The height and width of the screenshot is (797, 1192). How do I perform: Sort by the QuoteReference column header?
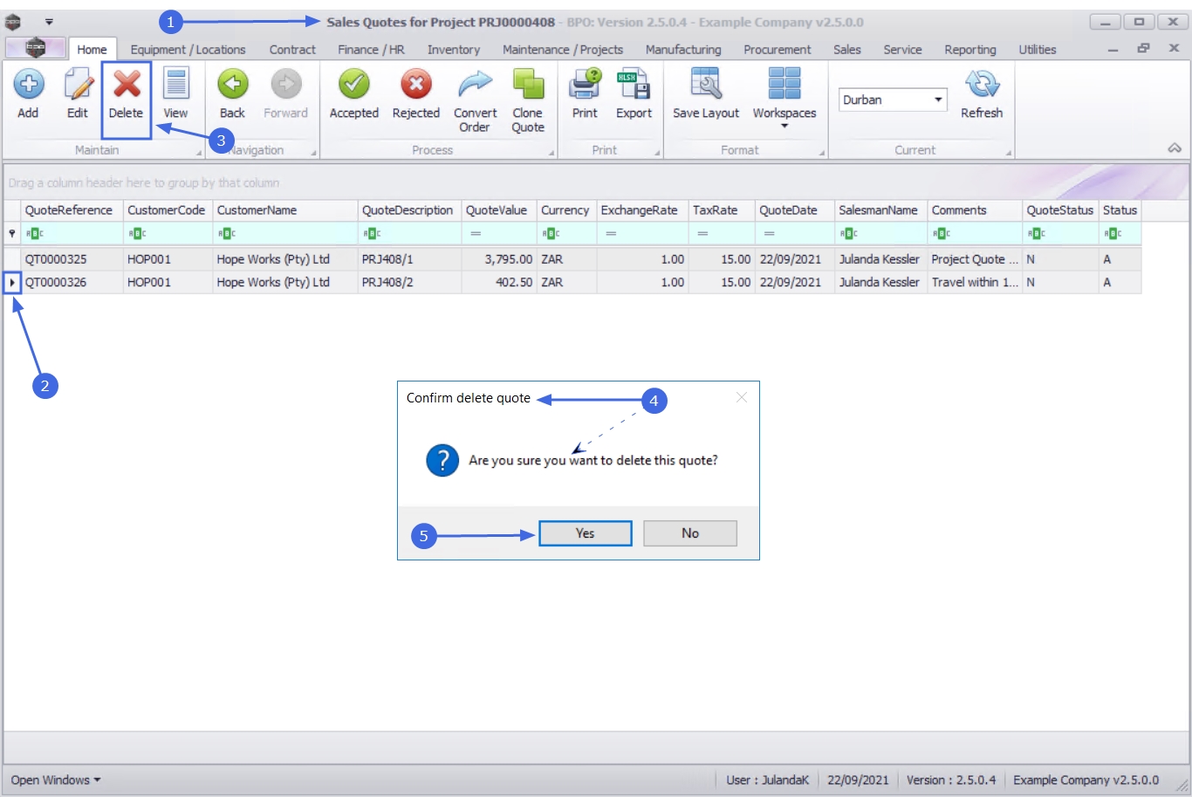tap(72, 210)
